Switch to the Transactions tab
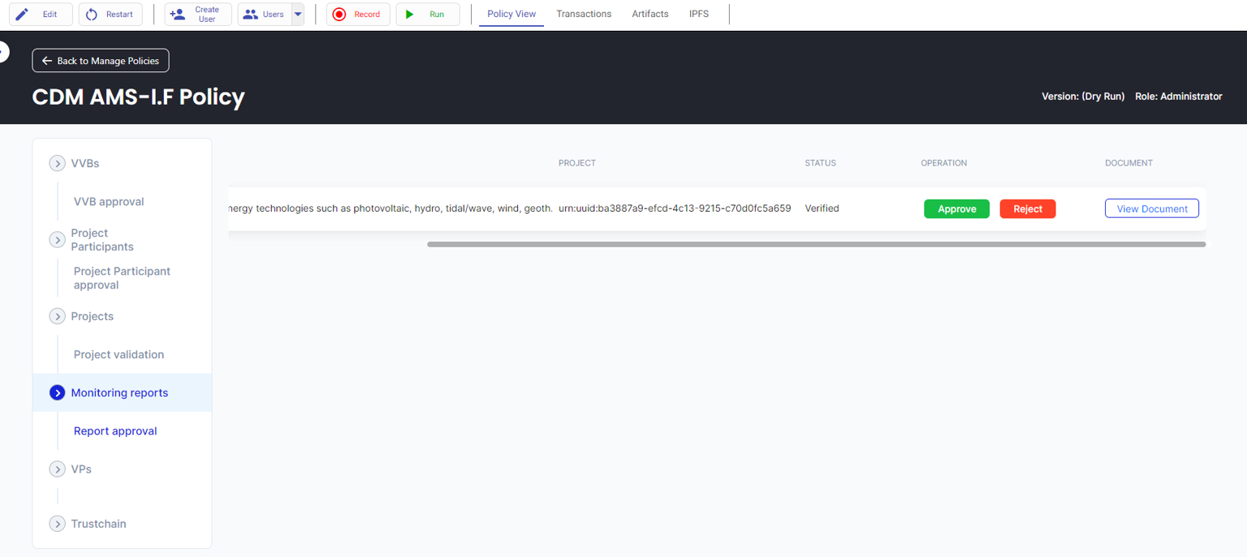 [584, 14]
